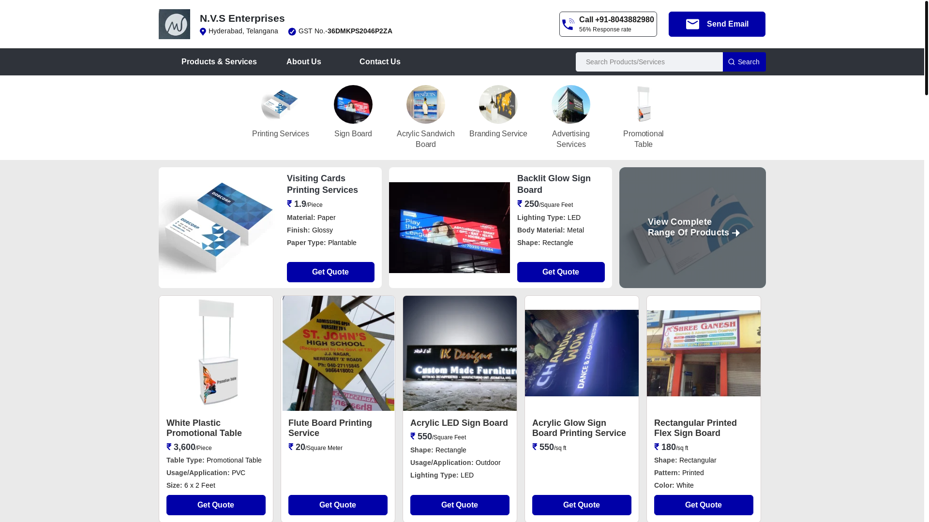Click the visiting cards product thumbnail
Viewport: 929px width, 522px height.
tap(219, 228)
